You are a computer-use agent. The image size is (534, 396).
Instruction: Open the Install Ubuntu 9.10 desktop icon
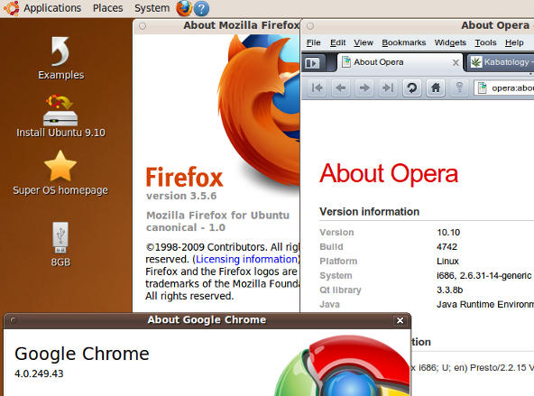click(60, 115)
